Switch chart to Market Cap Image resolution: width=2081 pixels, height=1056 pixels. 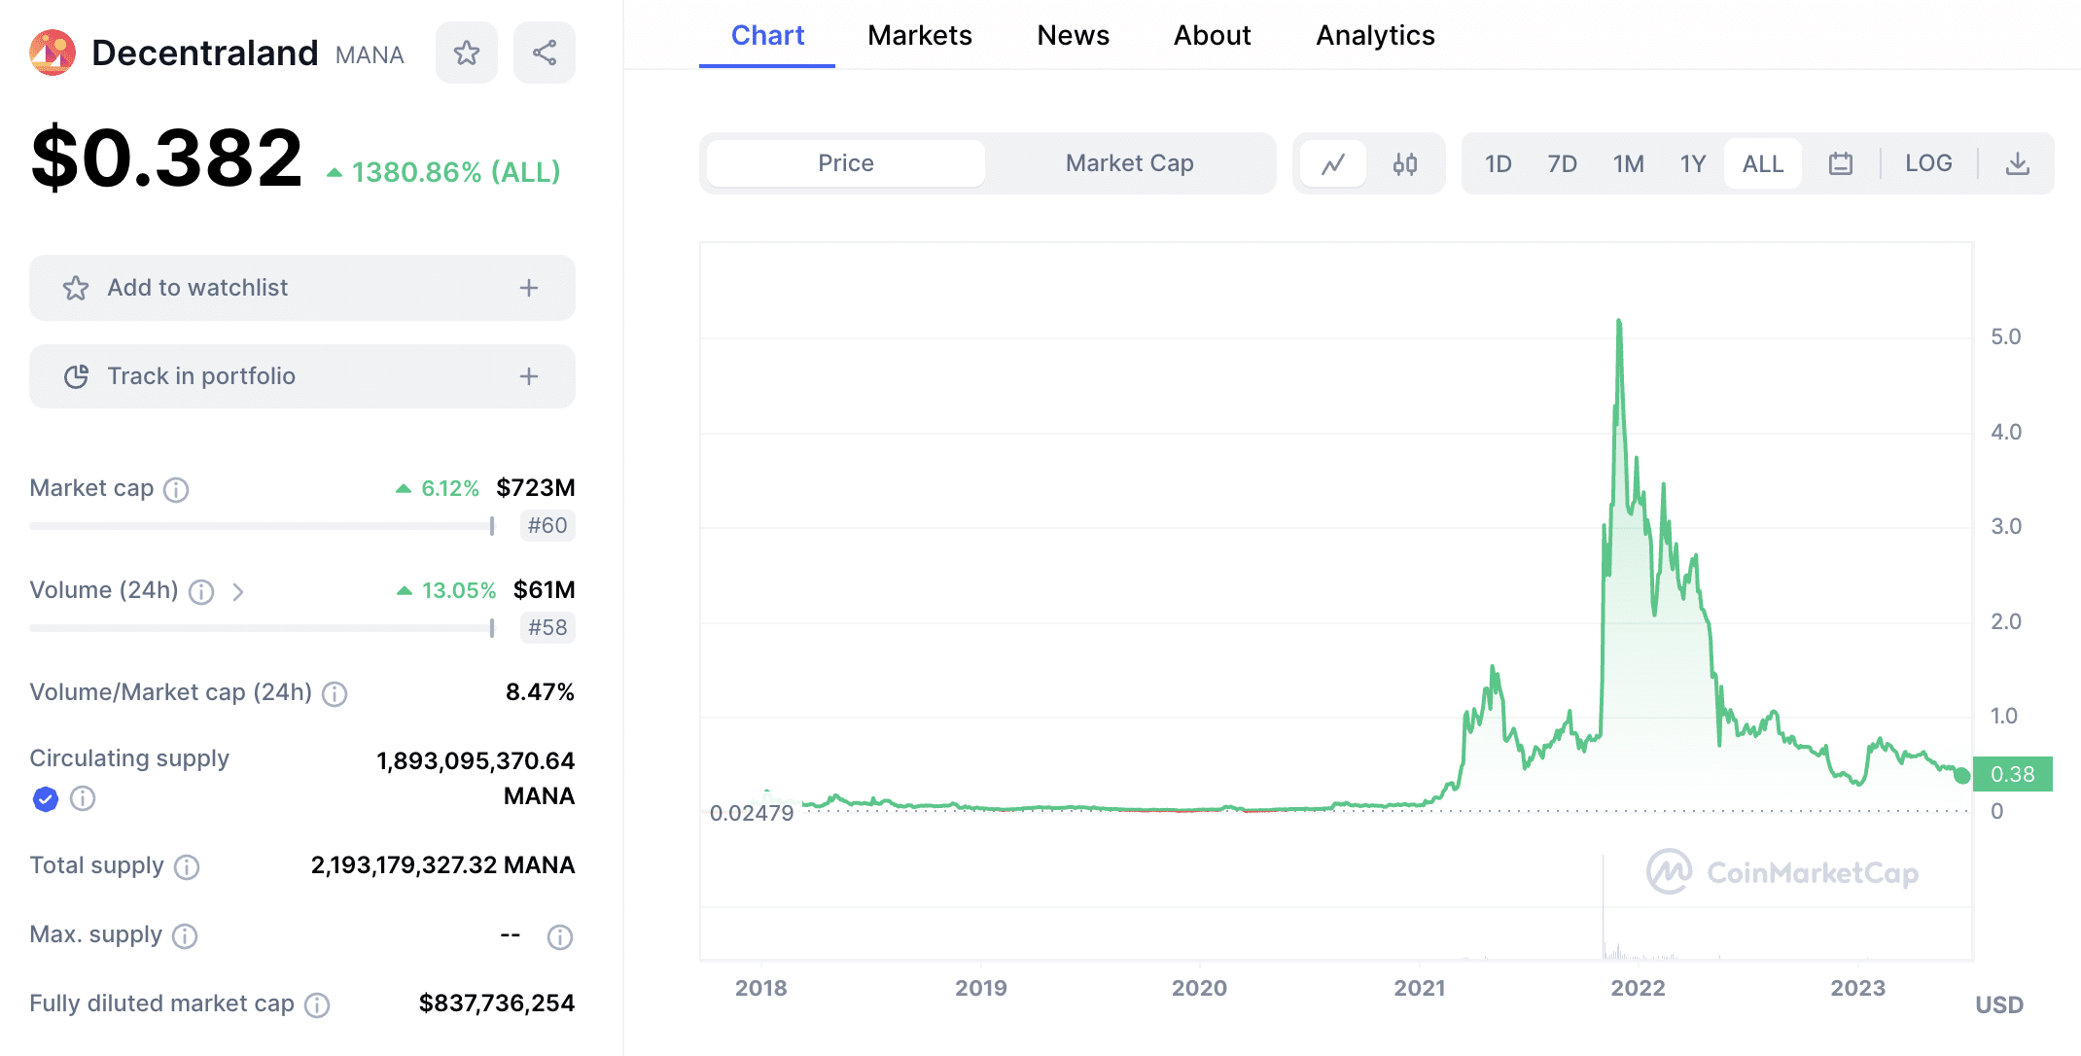pyautogui.click(x=1130, y=163)
